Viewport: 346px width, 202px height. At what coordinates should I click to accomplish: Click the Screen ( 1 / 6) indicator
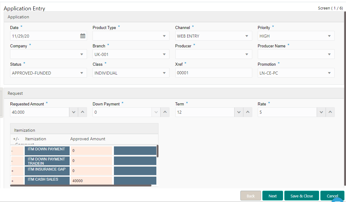(330, 8)
